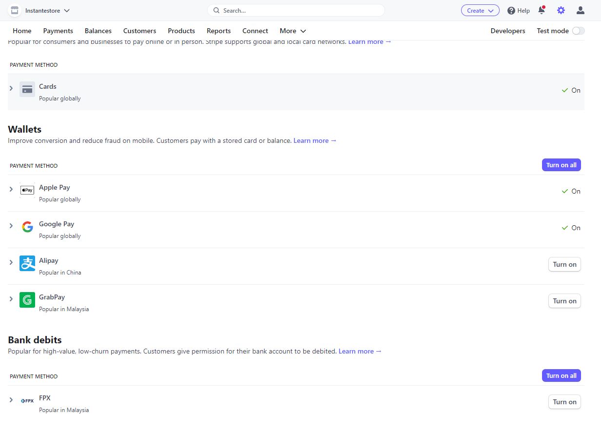Open the Create dropdown button
The height and width of the screenshot is (433, 601).
click(480, 10)
